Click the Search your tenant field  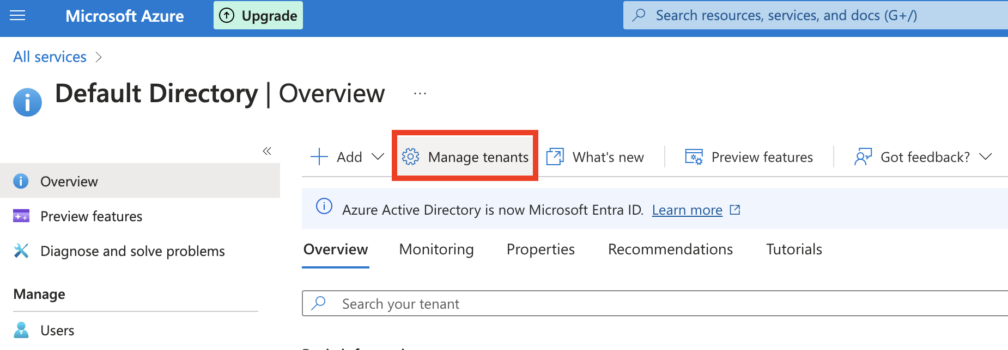pyautogui.click(x=654, y=304)
